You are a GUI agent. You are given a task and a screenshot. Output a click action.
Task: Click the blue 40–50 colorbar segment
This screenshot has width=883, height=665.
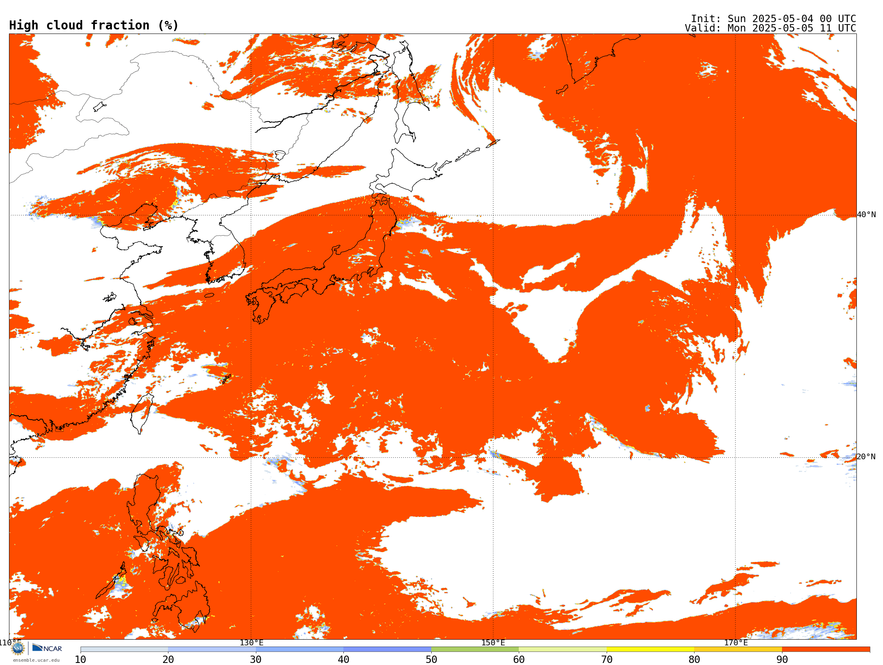387,649
